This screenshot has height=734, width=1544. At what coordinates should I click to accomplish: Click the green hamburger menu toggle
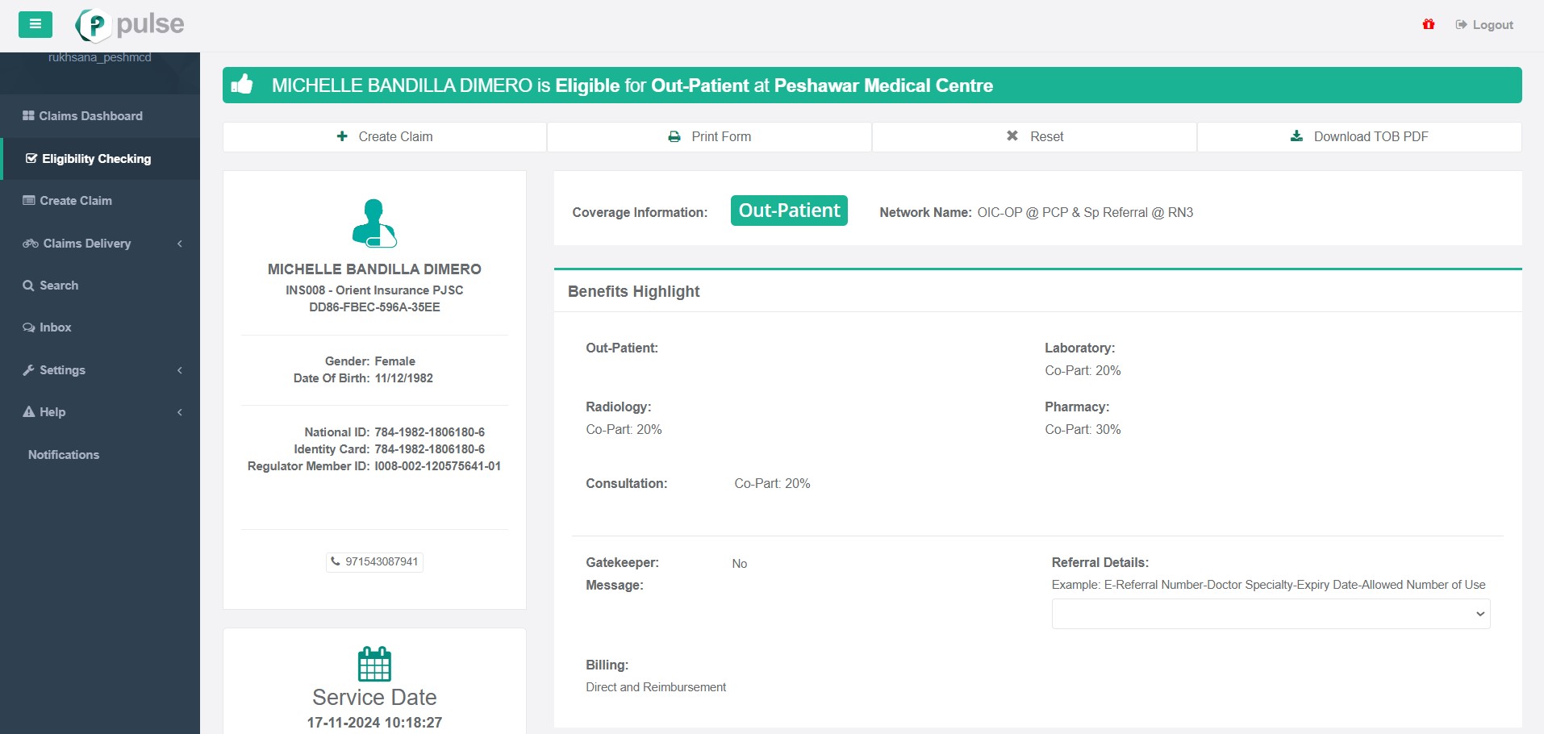point(35,24)
